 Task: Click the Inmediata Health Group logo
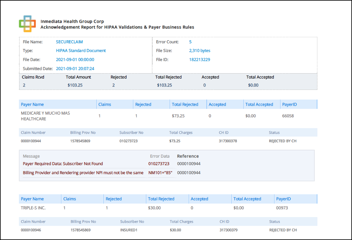pos(27,24)
